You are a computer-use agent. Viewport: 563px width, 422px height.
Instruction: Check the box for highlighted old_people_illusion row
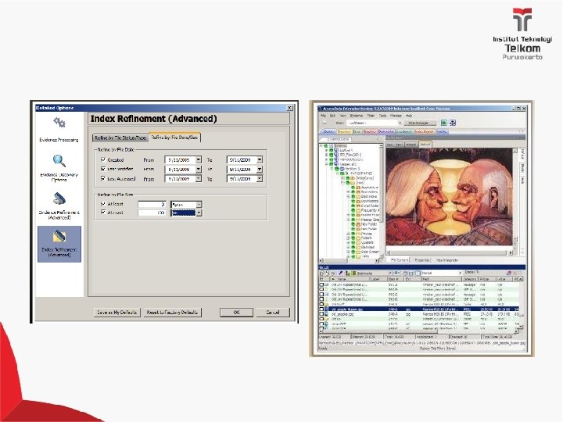click(x=321, y=309)
